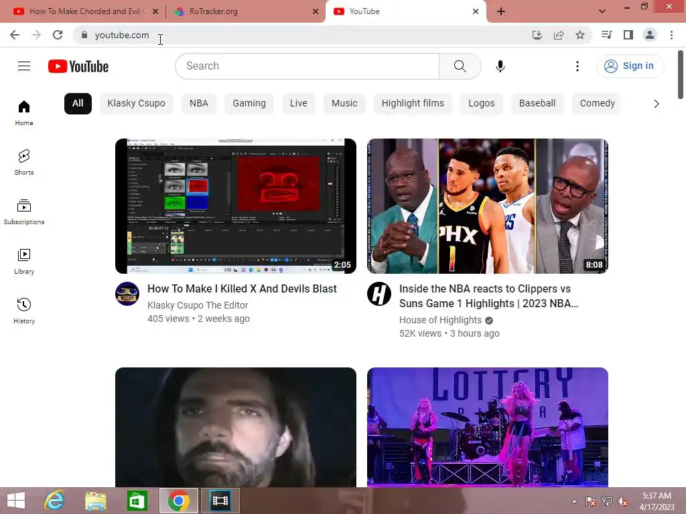Click the YouTube search field
686x514 pixels.
[307, 66]
